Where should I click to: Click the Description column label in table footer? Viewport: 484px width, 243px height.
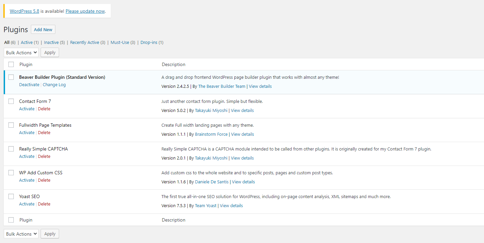[174, 220]
